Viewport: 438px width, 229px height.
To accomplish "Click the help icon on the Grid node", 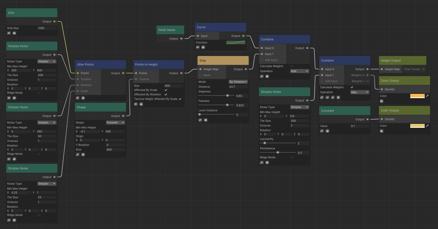I will point(14,33).
